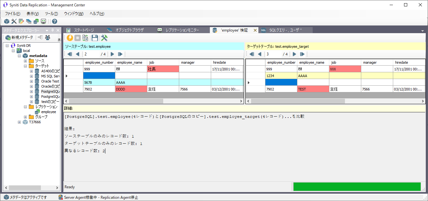428x201 pixels.
Task: Open the monitor icon in main toolbar
Action: pyautogui.click(x=43, y=21)
